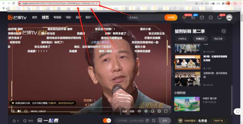Select the 精彩花絮 tab in side panel
This screenshot has height=124, width=243.
218,39
